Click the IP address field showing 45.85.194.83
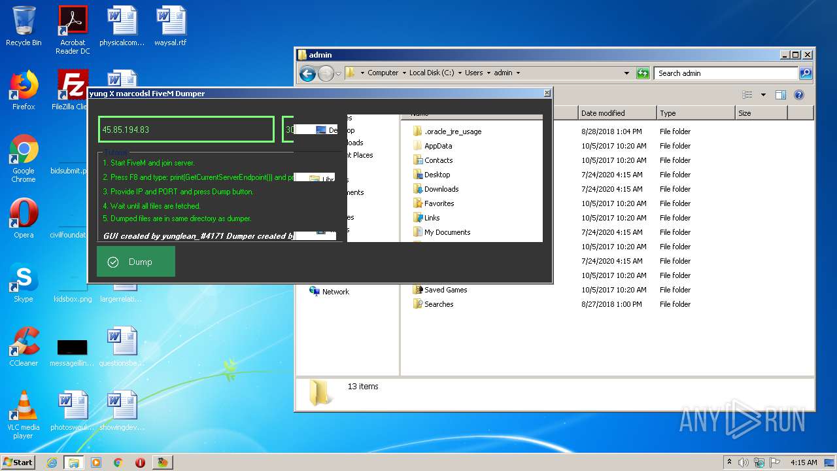This screenshot has width=837, height=471. (186, 130)
